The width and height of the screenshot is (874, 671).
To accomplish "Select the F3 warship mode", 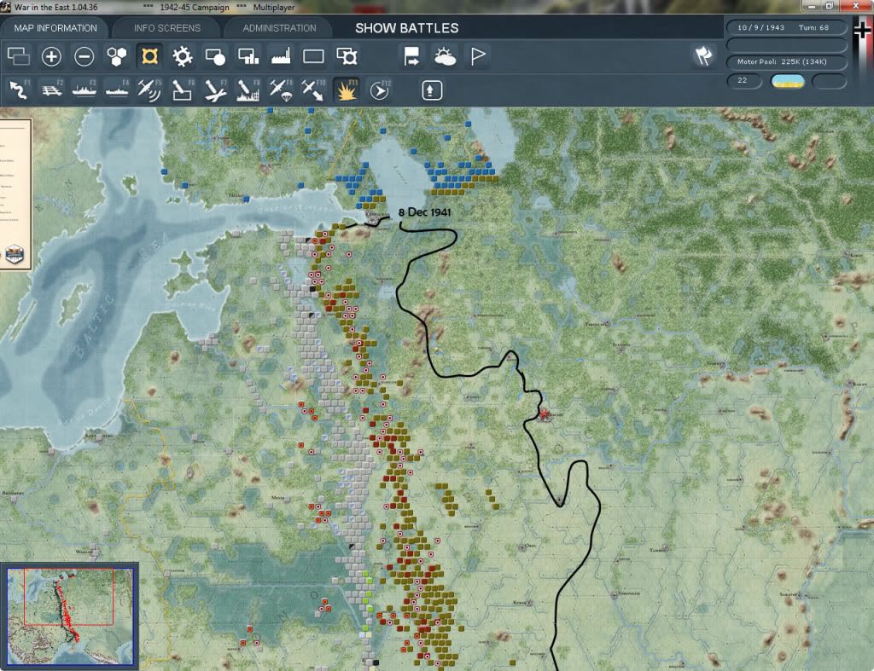I will click(x=84, y=90).
